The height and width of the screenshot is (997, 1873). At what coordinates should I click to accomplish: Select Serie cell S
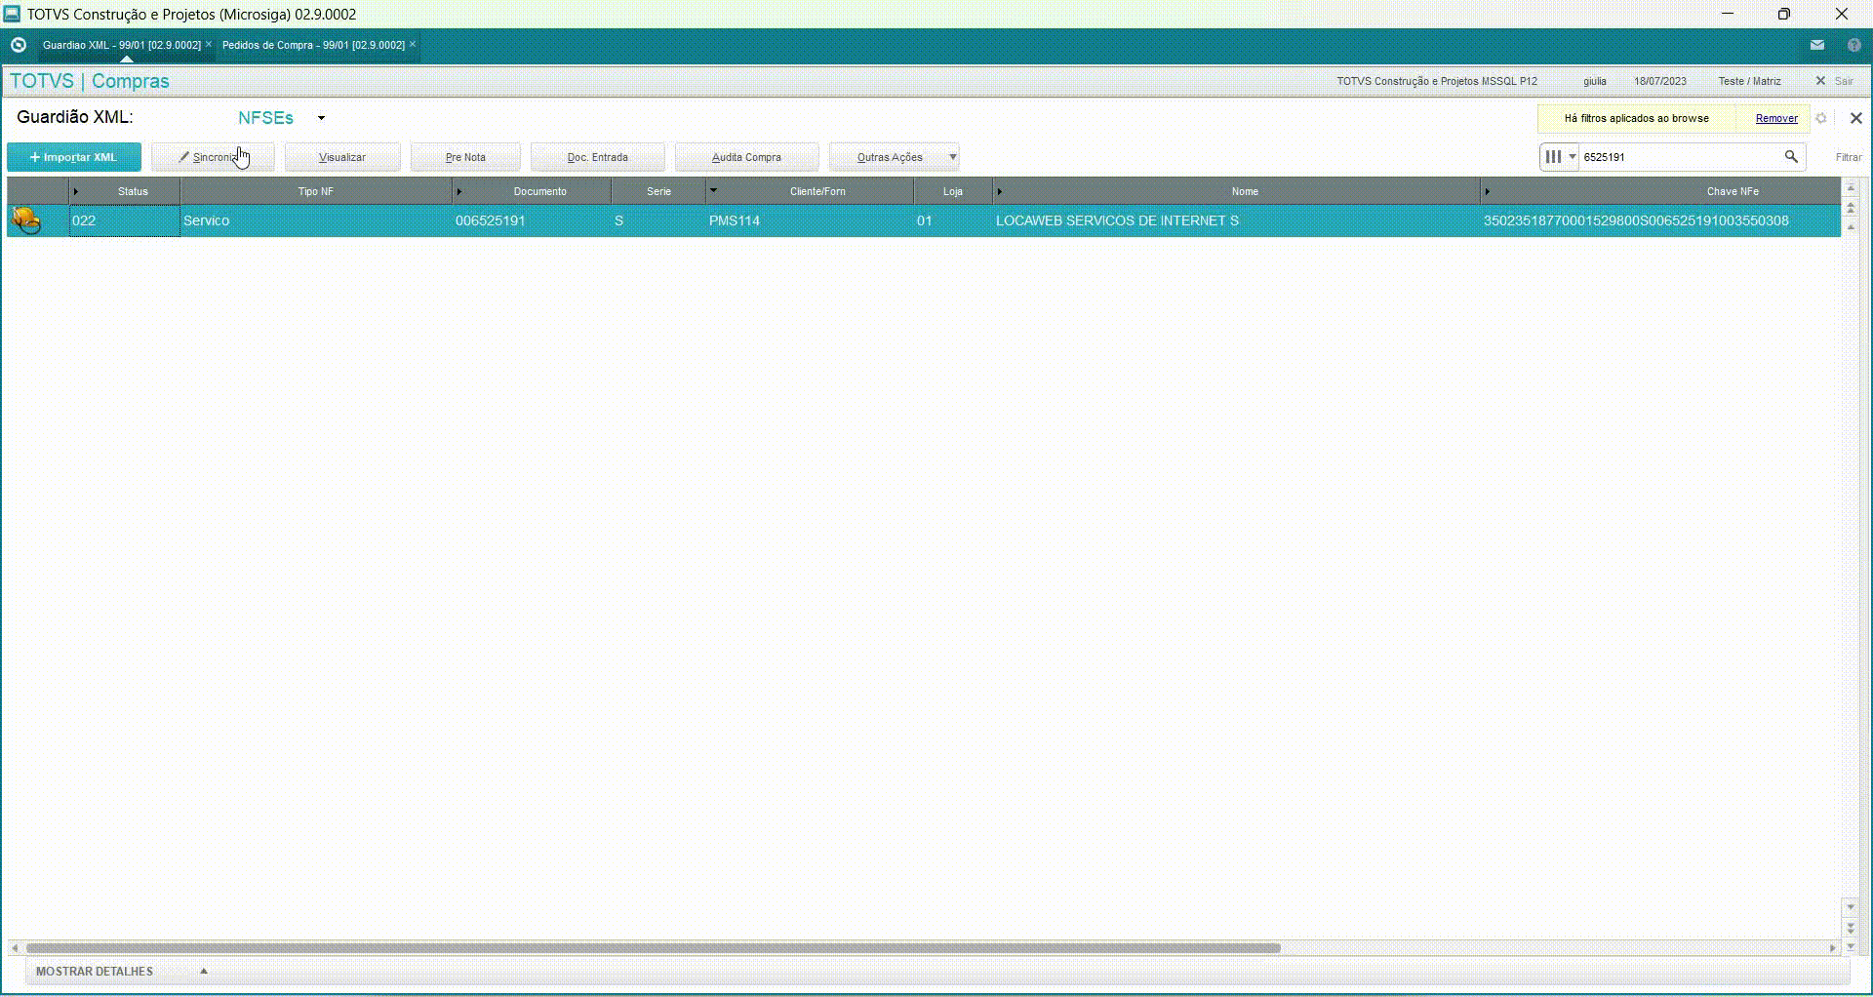(x=658, y=220)
